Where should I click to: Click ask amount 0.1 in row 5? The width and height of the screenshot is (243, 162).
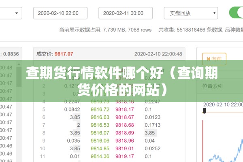pos(148,109)
